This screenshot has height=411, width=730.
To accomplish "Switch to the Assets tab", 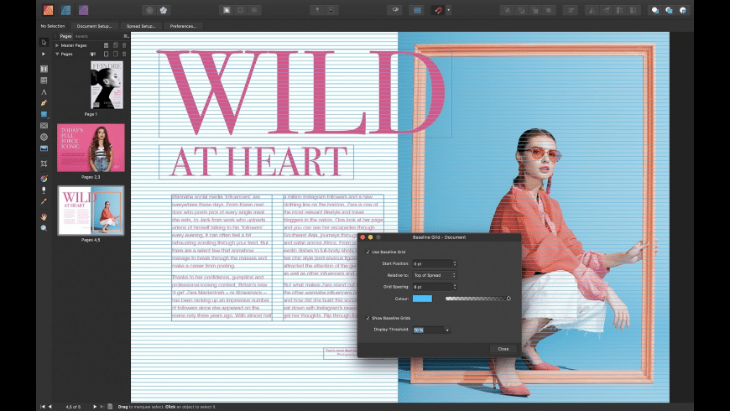I will pyautogui.click(x=81, y=37).
